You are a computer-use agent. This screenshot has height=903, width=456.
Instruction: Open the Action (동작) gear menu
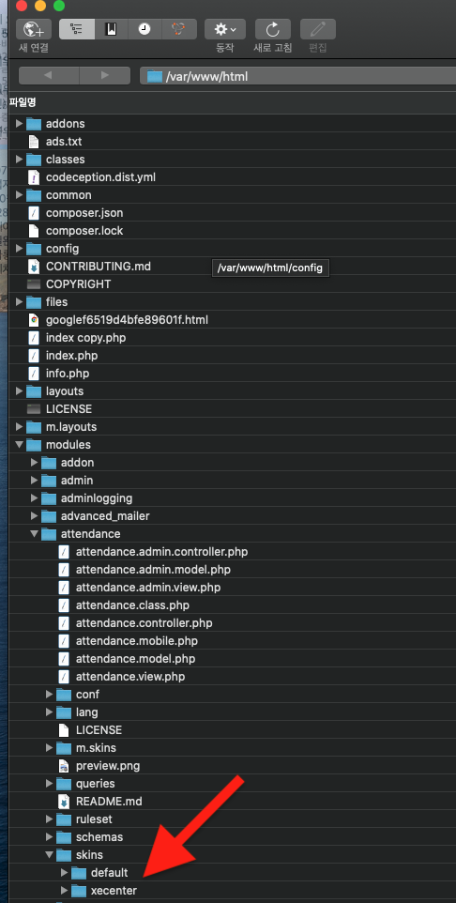[225, 29]
